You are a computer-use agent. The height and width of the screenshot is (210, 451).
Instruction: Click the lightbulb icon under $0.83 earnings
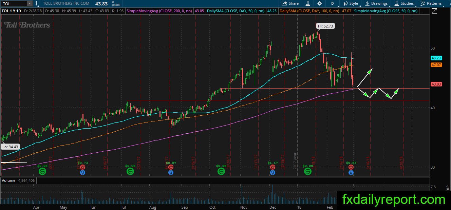tap(351, 173)
